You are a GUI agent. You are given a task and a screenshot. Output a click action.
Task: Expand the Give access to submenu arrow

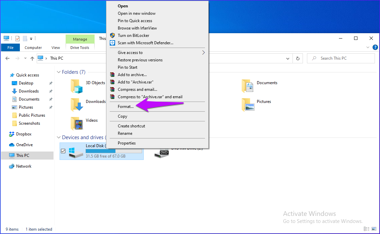(x=203, y=52)
